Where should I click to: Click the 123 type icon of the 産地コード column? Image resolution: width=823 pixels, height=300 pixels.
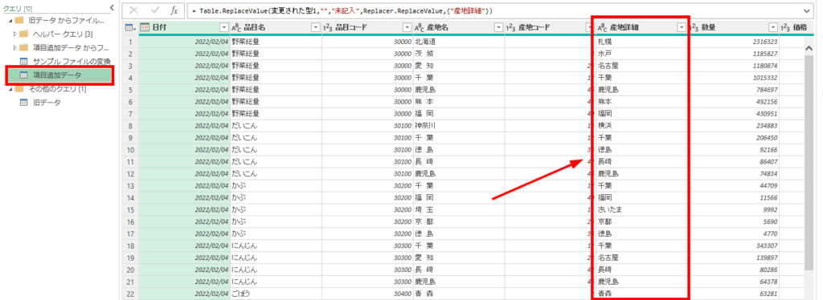[x=511, y=28]
